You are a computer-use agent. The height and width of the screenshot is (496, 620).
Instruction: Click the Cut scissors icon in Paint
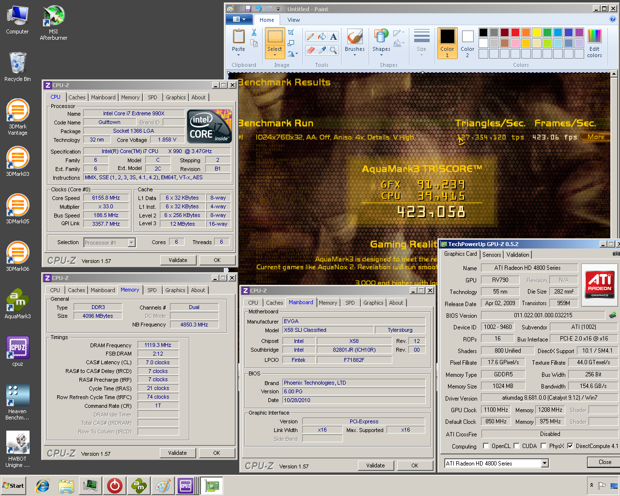tap(254, 32)
